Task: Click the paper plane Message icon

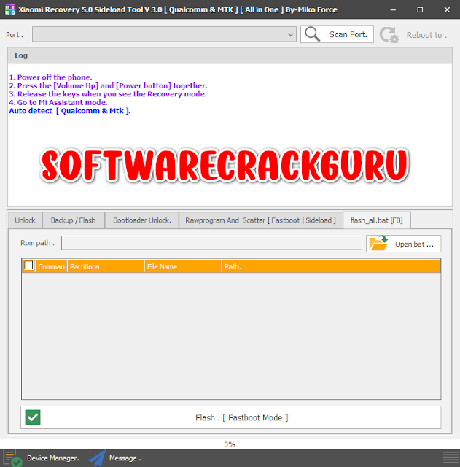Action: [97, 458]
